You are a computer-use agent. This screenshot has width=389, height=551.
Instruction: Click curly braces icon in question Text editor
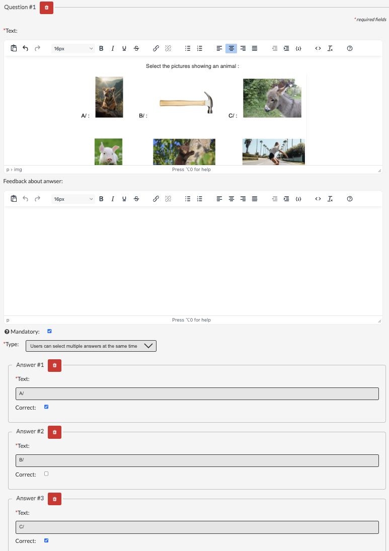pos(298,48)
